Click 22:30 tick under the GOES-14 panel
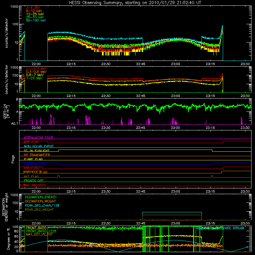255x255 pixels. 106,128
